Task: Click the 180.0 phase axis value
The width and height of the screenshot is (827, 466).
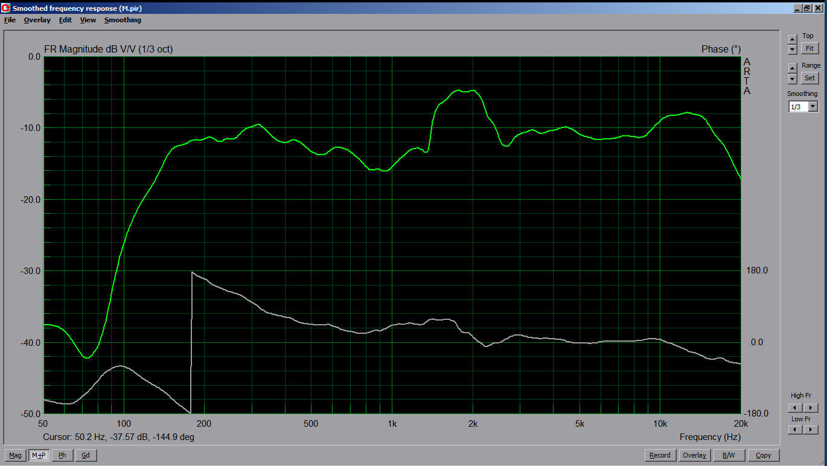Action: [757, 270]
